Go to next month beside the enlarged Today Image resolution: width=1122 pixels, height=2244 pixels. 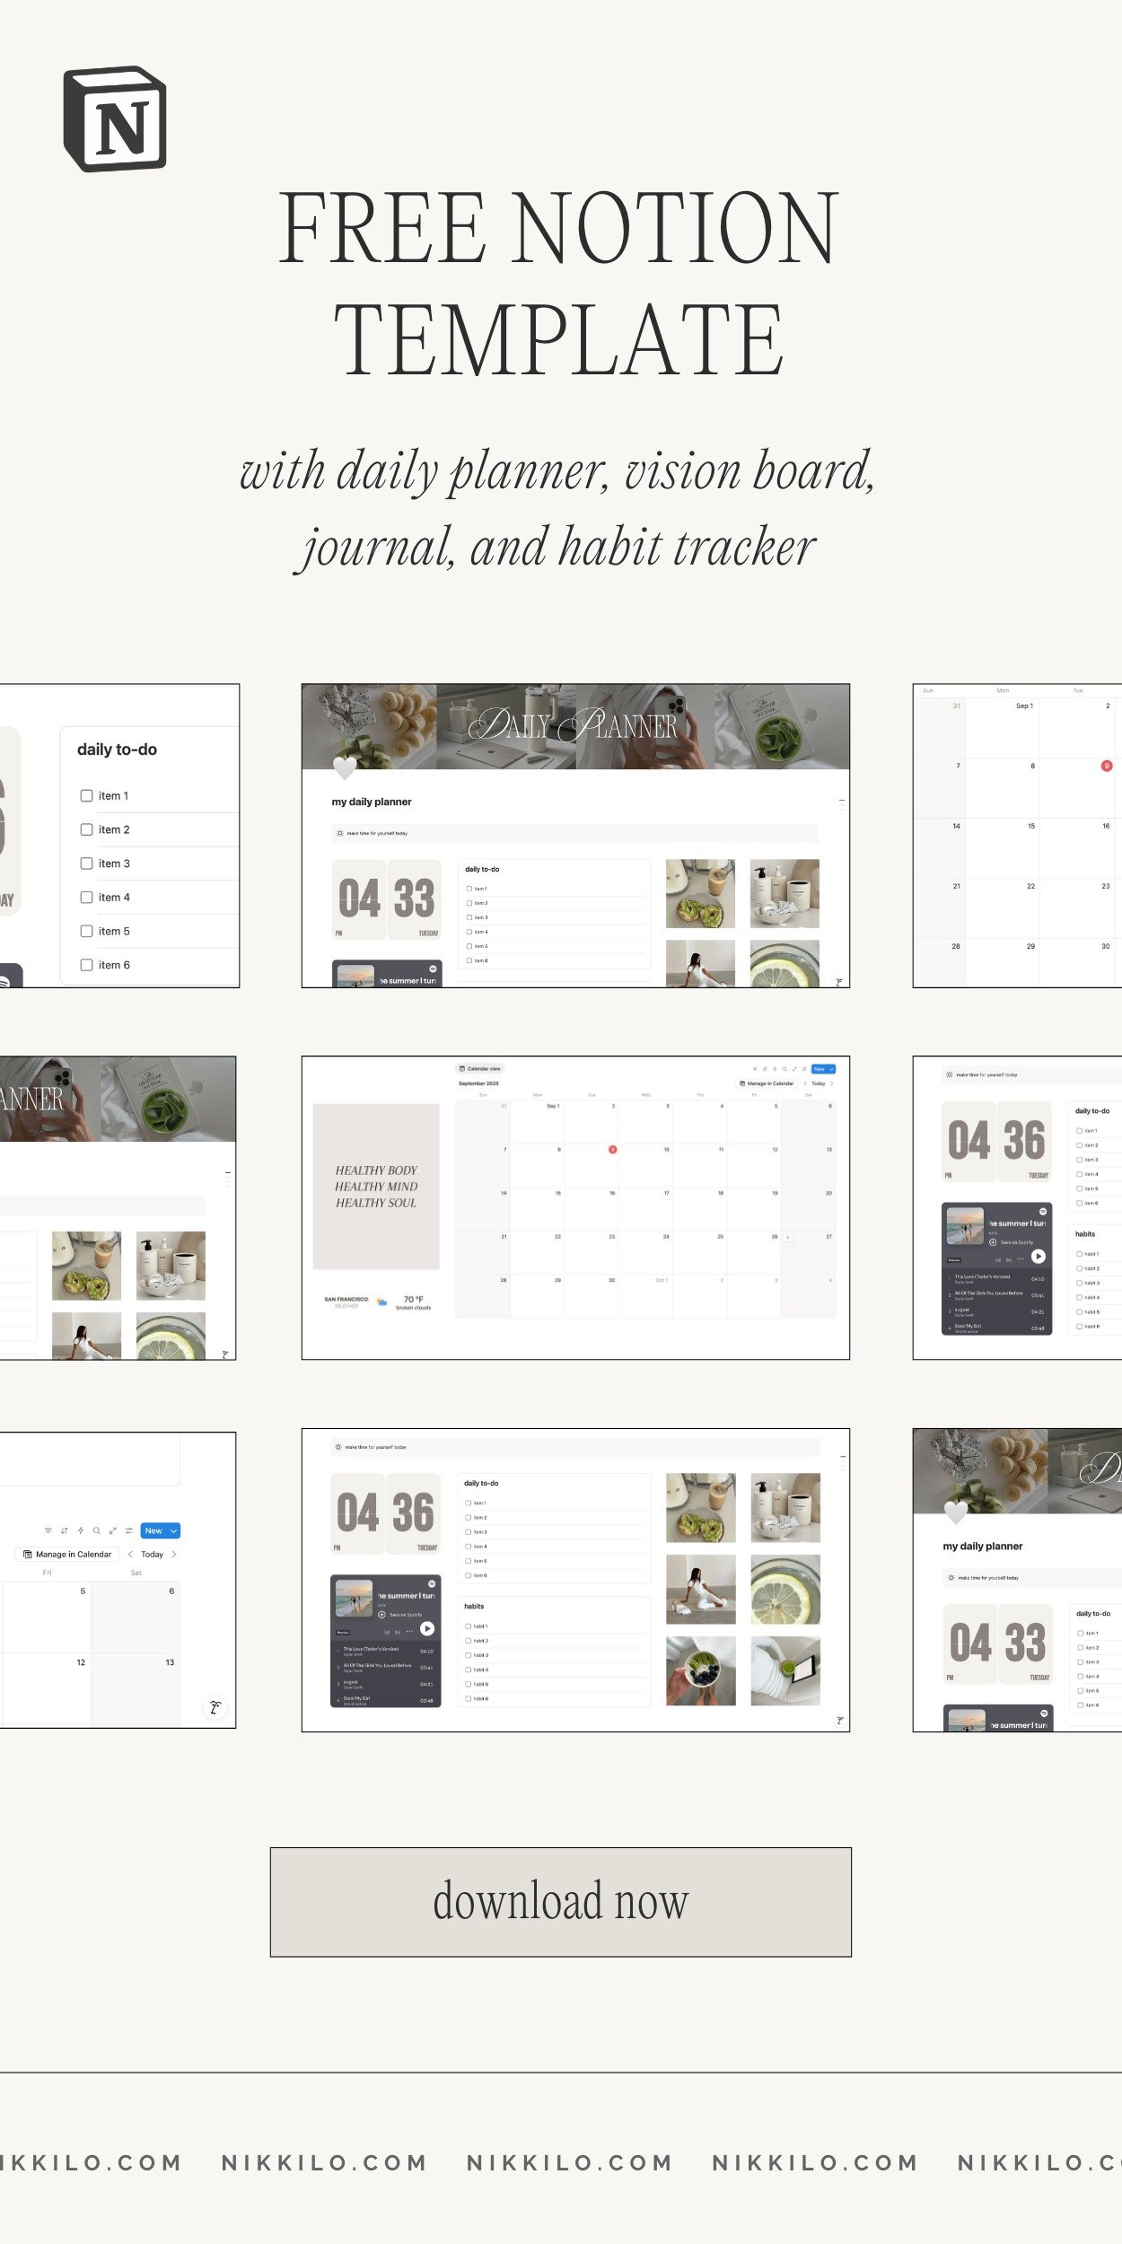click(174, 1554)
